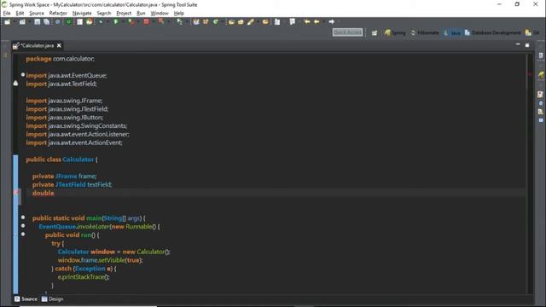Open the Window menu

(160, 14)
